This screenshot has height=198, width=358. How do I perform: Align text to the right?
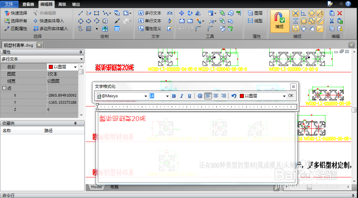click(223, 96)
